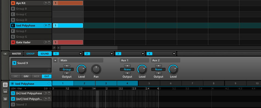
Task: Open the MCR macro tab
Action: tap(36, 76)
